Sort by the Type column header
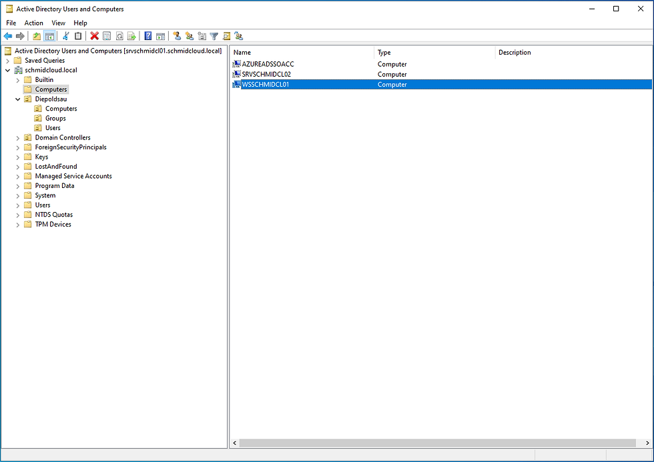This screenshot has width=654, height=462. [x=434, y=53]
